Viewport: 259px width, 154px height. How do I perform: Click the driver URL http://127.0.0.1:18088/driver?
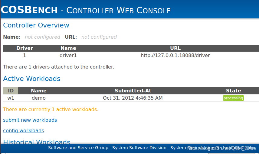point(175,55)
